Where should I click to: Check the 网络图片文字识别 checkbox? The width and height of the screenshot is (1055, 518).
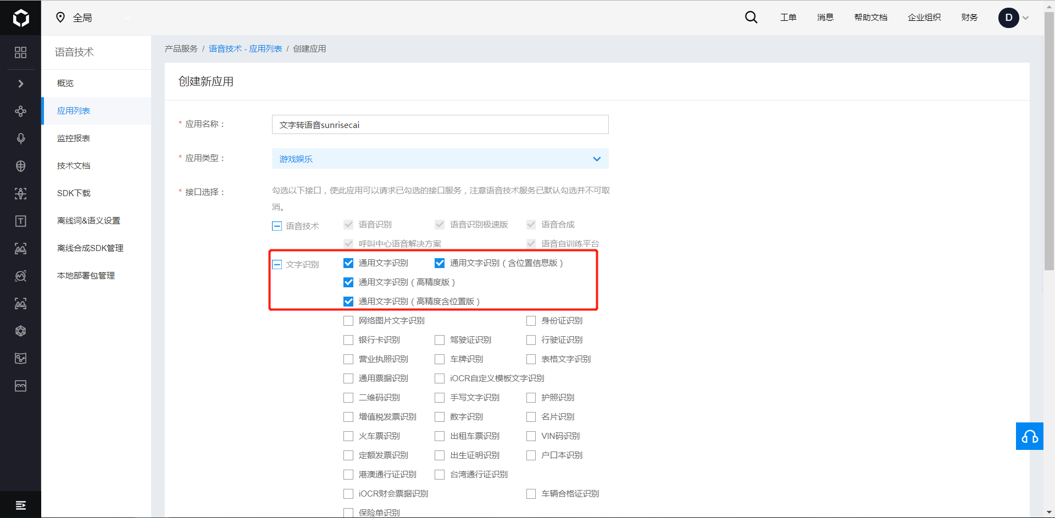[x=348, y=321]
